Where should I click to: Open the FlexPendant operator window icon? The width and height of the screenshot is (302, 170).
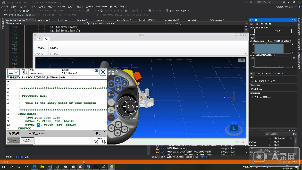pos(24,72)
